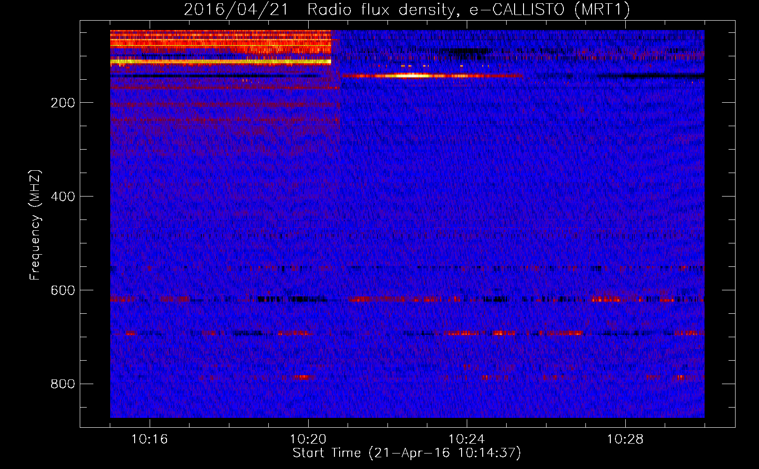This screenshot has width=759, height=469.
Task: Click the '200' frequency tick label
Action: coord(63,103)
